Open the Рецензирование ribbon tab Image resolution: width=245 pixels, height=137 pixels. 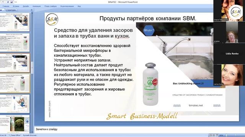click(x=67, y=6)
